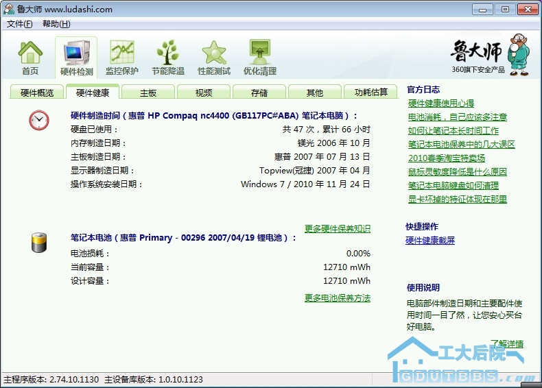Click the red clock icon

coord(38,120)
